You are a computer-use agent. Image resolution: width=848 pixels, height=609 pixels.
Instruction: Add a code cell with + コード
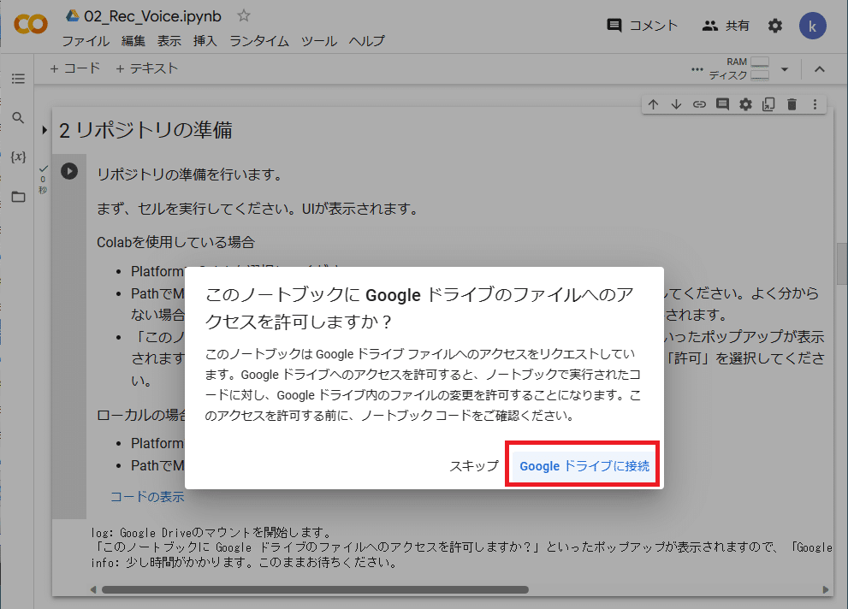(x=74, y=68)
